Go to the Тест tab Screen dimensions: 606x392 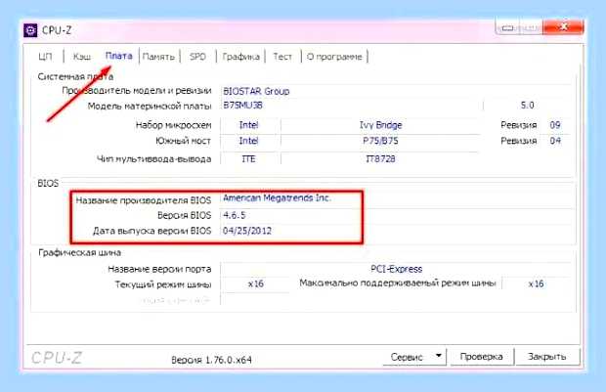pos(282,57)
